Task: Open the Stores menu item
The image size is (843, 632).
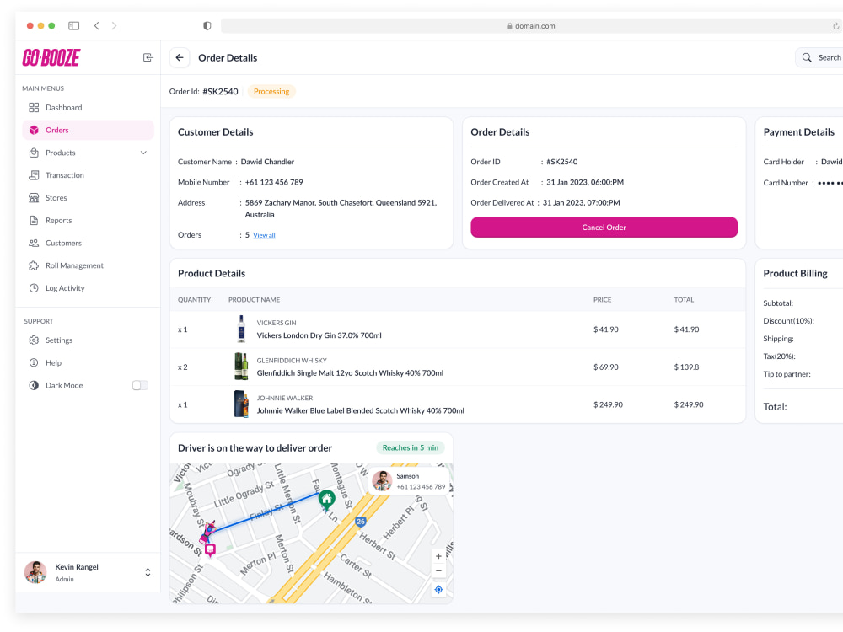Action: [x=89, y=198]
